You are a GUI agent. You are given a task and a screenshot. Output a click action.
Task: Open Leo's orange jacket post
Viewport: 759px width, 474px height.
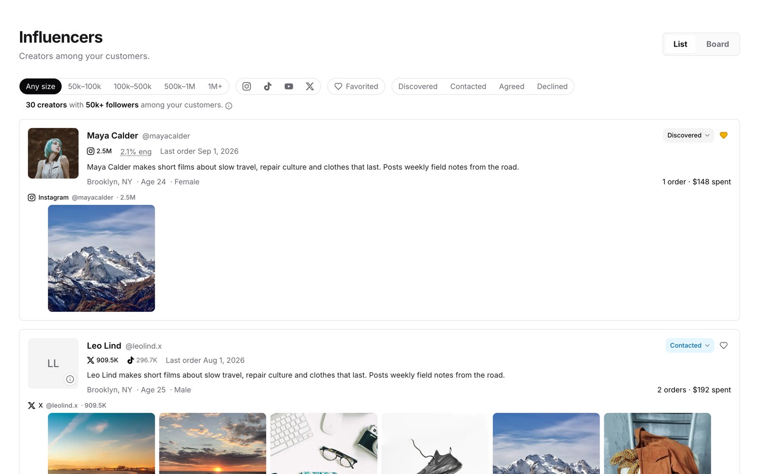click(657, 443)
